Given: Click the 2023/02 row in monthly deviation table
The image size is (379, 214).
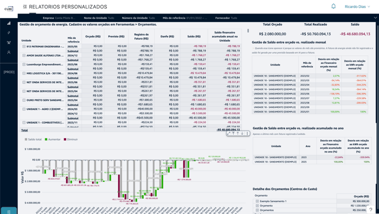Looking at the screenshot, I should coord(310,76).
